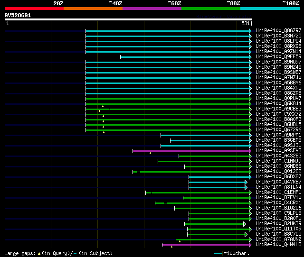Open the UniRef100_B3GEM5 entry
304x257 pixels.
pos(278,140)
